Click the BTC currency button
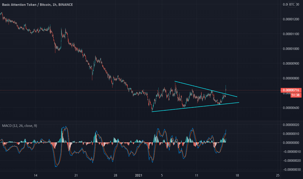The width and height of the screenshot is (303, 179). coord(292,5)
